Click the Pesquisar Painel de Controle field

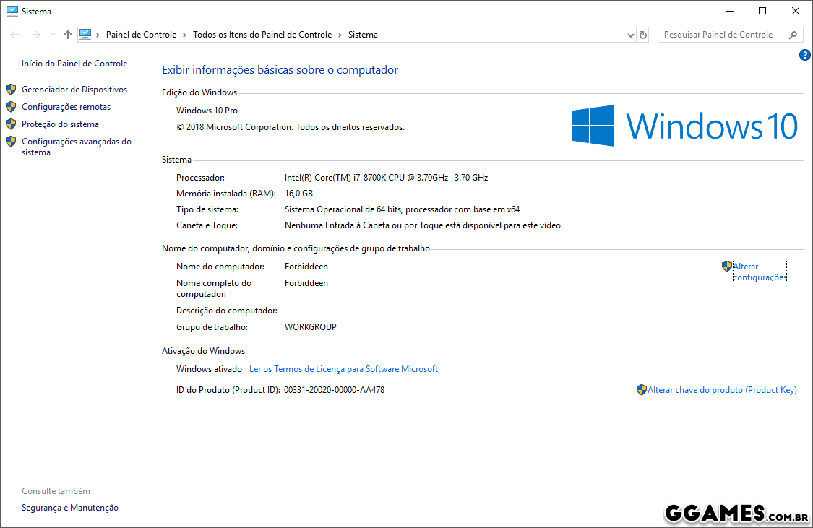[723, 35]
